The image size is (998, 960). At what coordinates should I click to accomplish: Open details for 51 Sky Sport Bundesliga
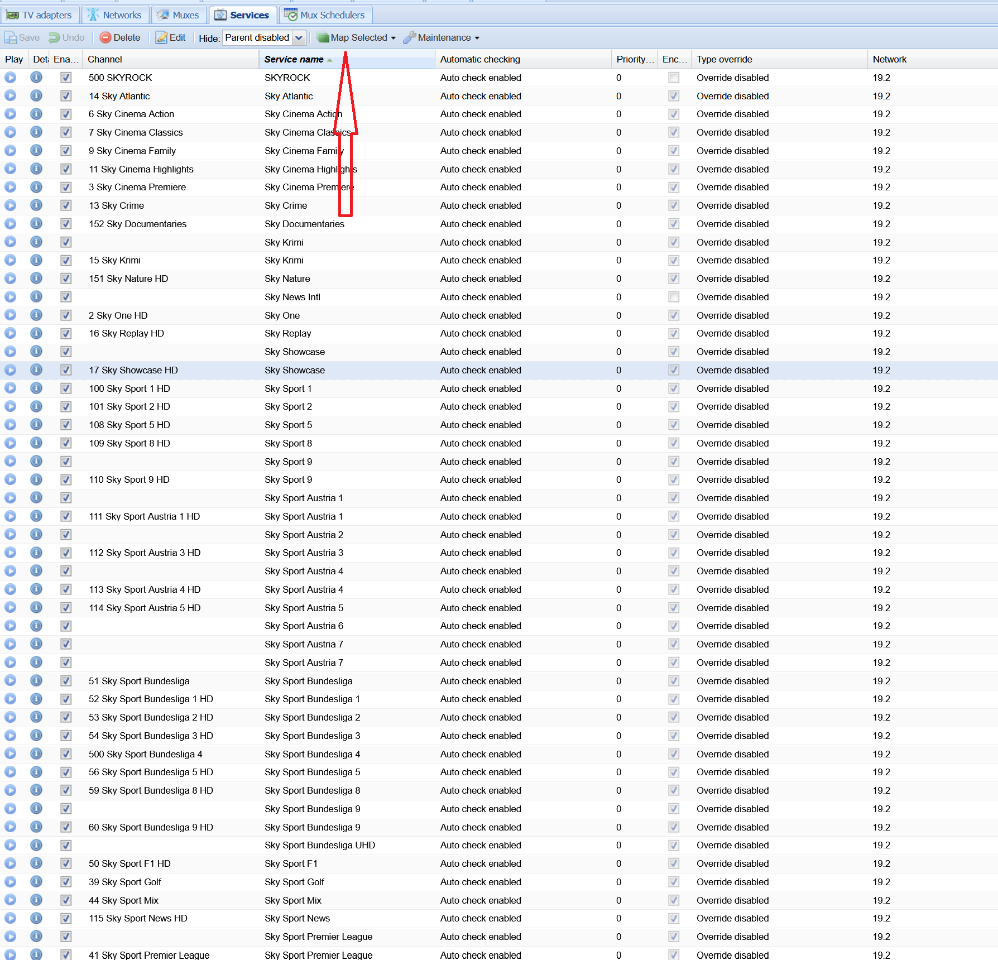(36, 681)
